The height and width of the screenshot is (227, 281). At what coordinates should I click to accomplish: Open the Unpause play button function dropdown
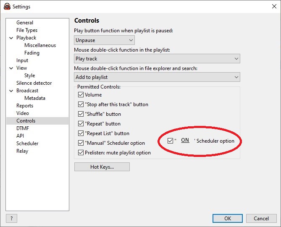point(104,40)
